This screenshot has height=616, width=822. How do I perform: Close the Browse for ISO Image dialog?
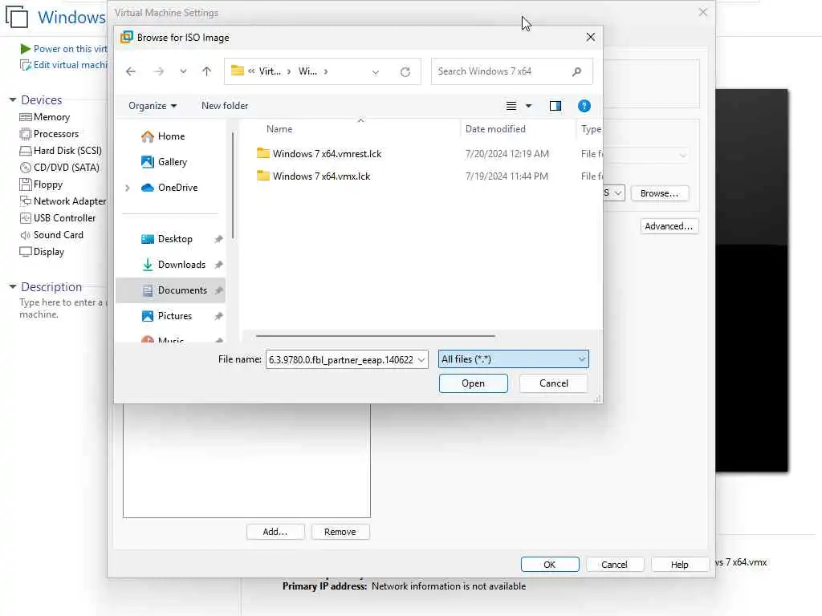[590, 37]
